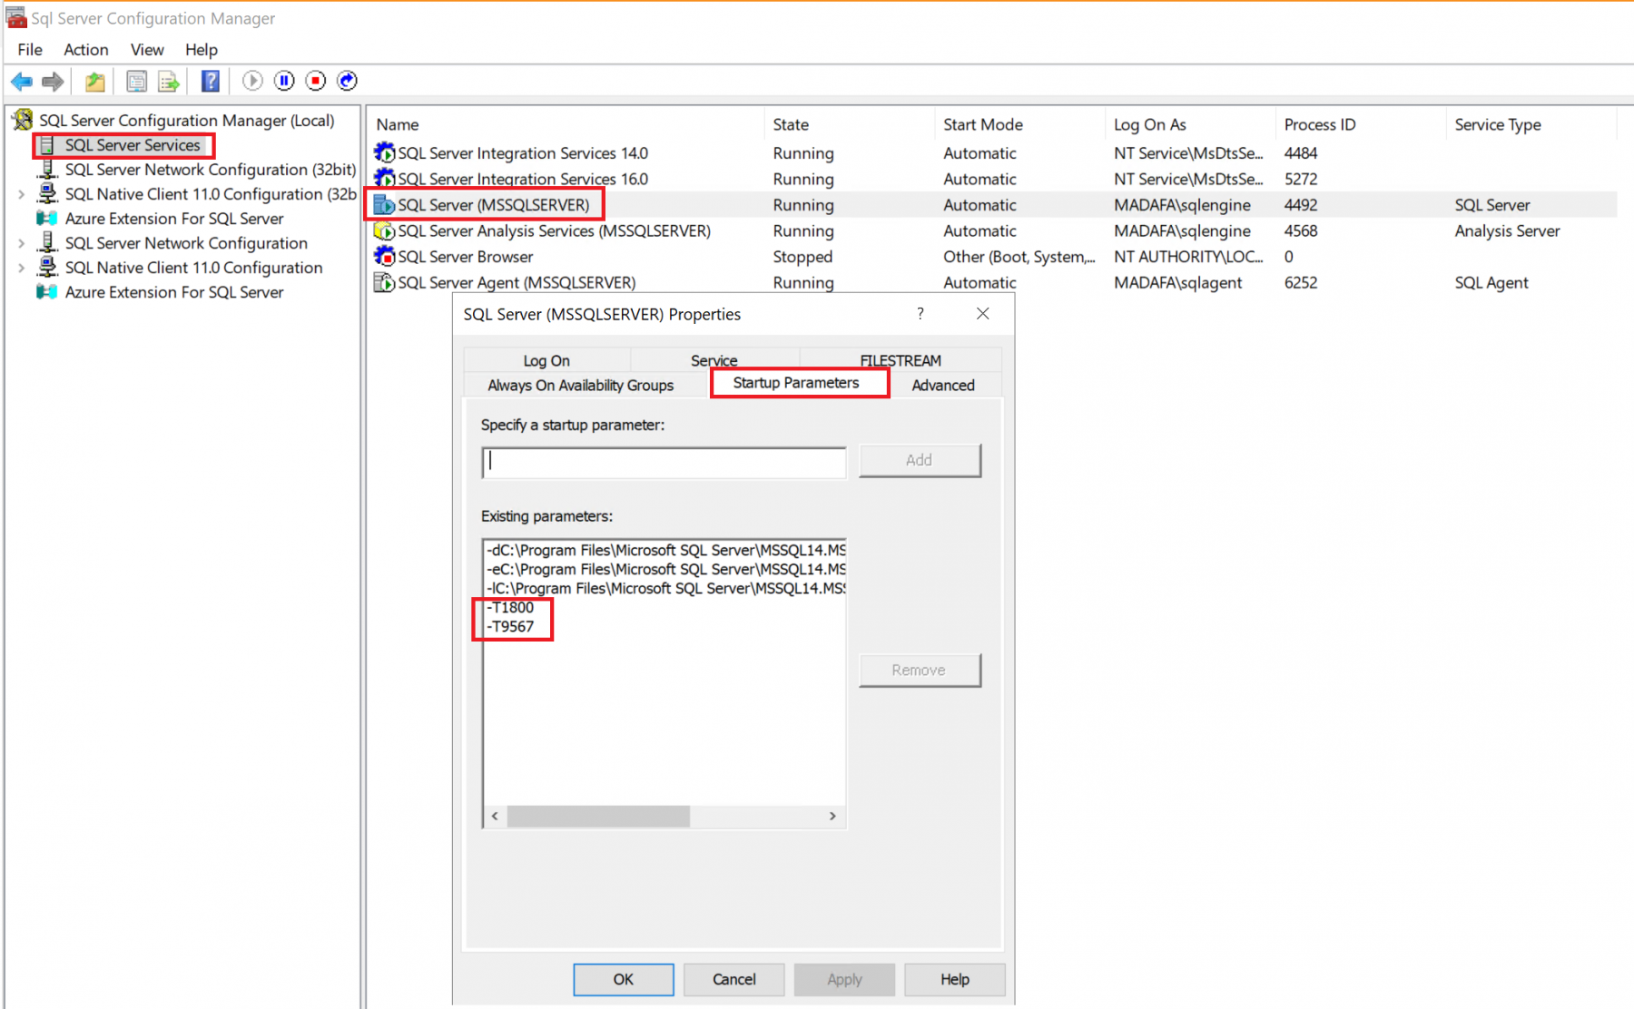Switch to the FILESTREAM tab
Image resolution: width=1634 pixels, height=1009 pixels.
pyautogui.click(x=901, y=360)
